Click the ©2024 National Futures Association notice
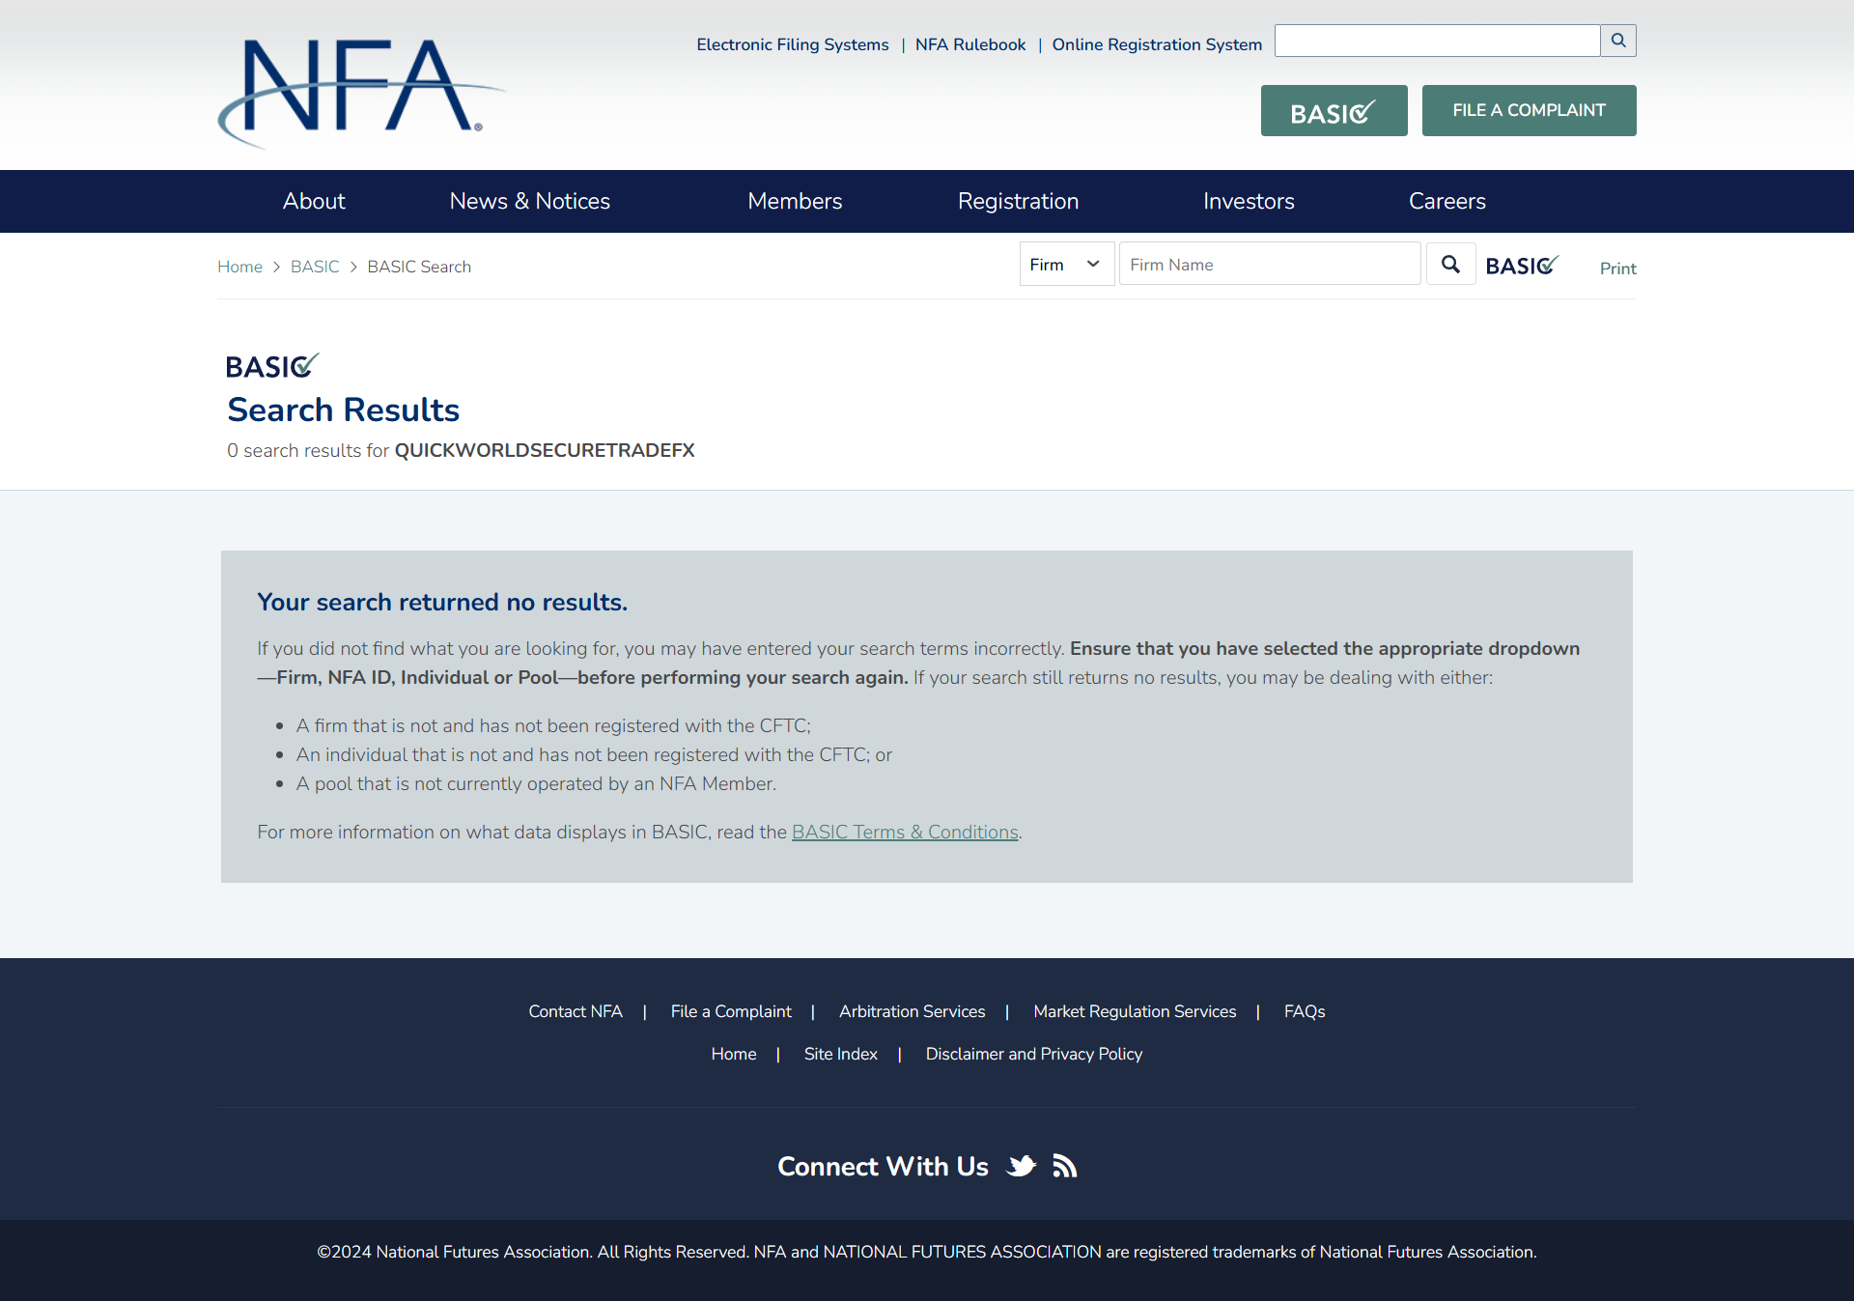Screen dimensions: 1854x1301 click(927, 1252)
